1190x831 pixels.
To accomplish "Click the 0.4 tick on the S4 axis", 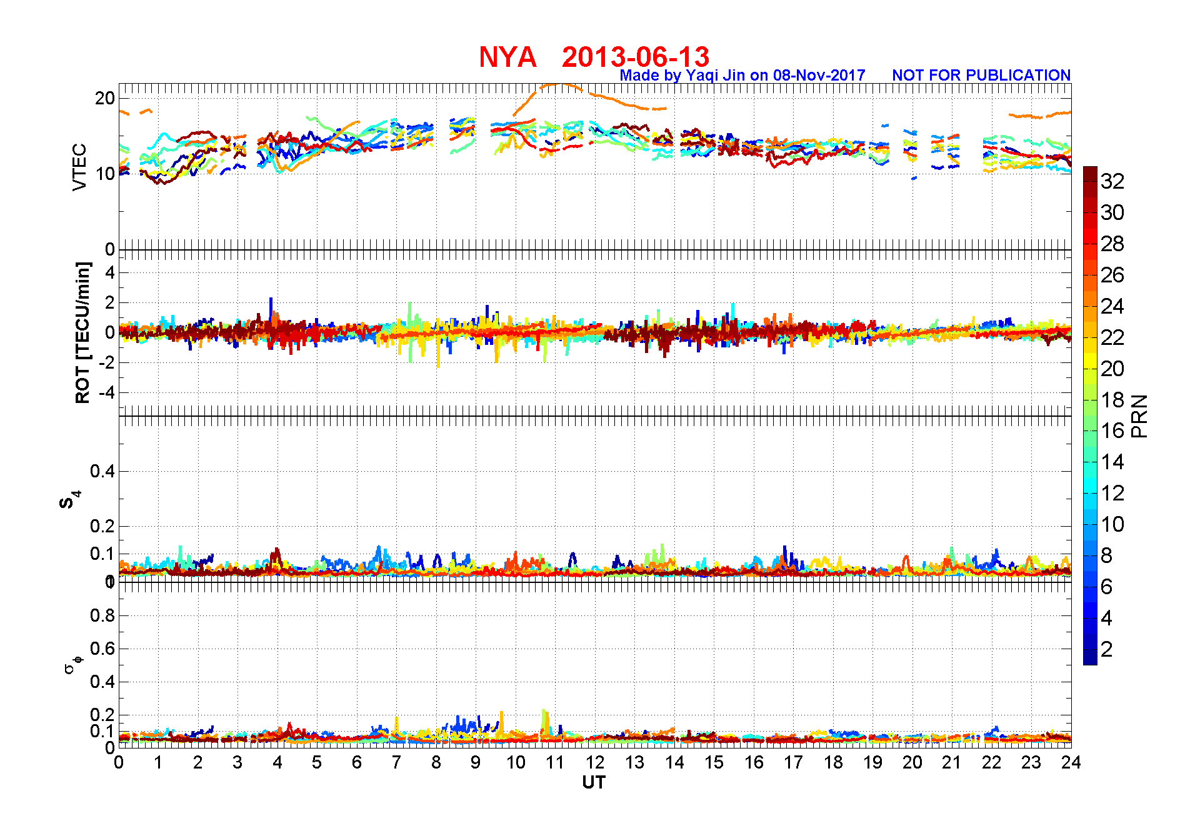I will [x=103, y=472].
